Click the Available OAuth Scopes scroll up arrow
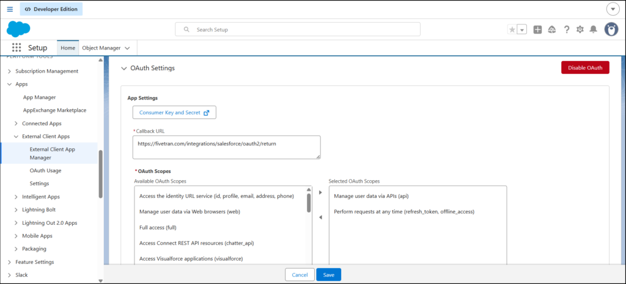 (x=309, y=189)
